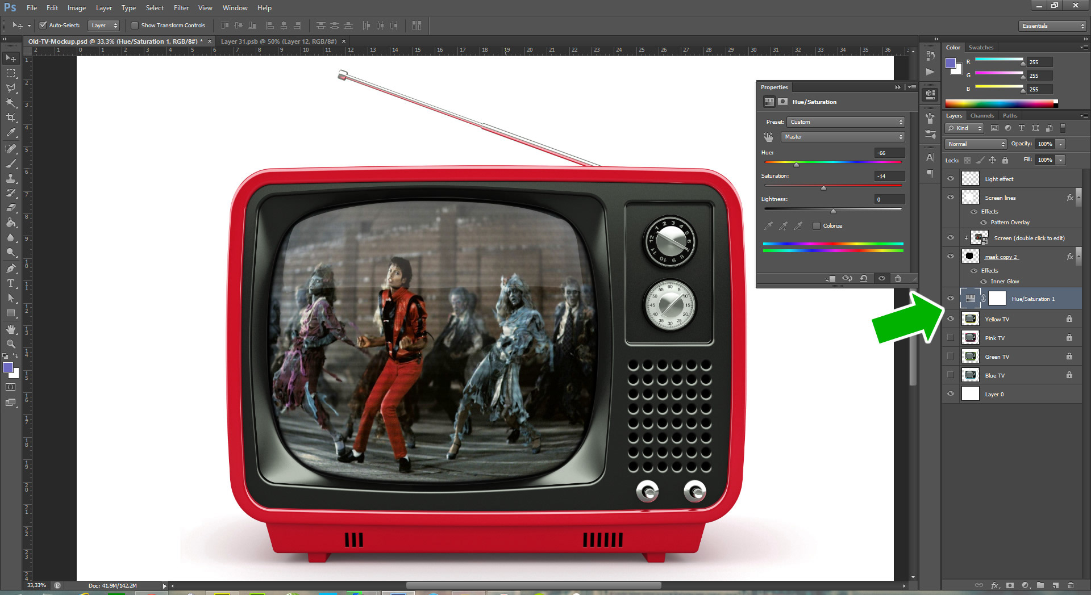
Task: Select the Healing Brush tool
Action: coord(11,149)
